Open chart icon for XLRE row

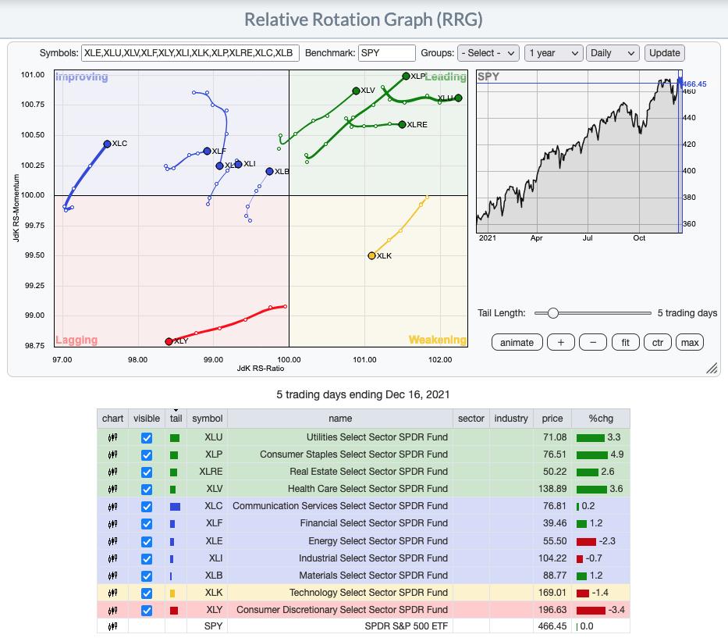[112, 472]
